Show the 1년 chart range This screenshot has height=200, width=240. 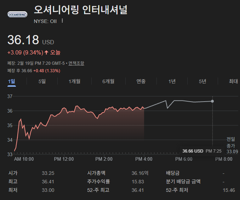tap(172, 81)
